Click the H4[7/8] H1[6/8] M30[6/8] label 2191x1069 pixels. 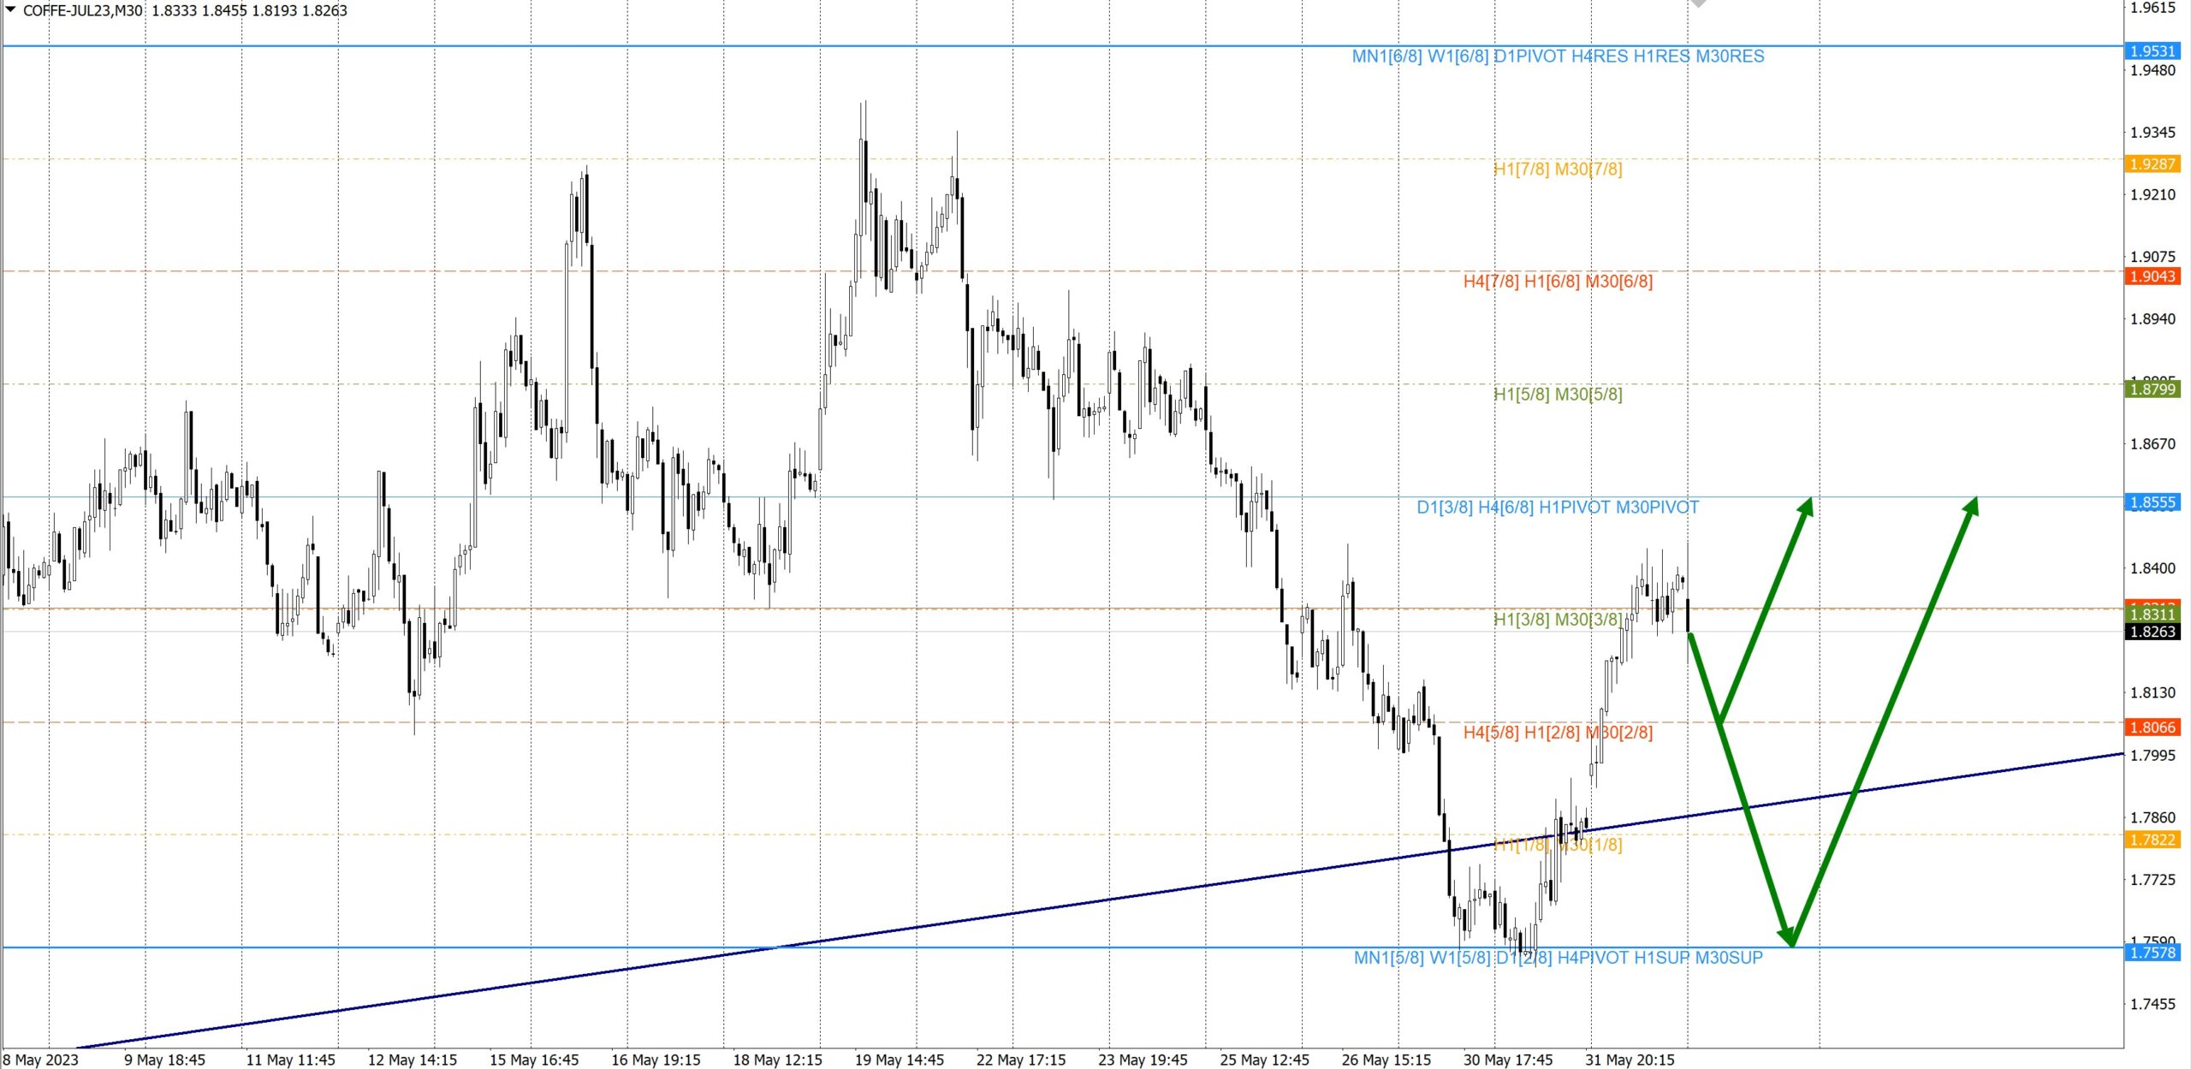[1558, 282]
